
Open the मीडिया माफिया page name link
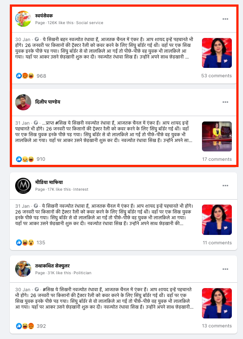[49, 182]
